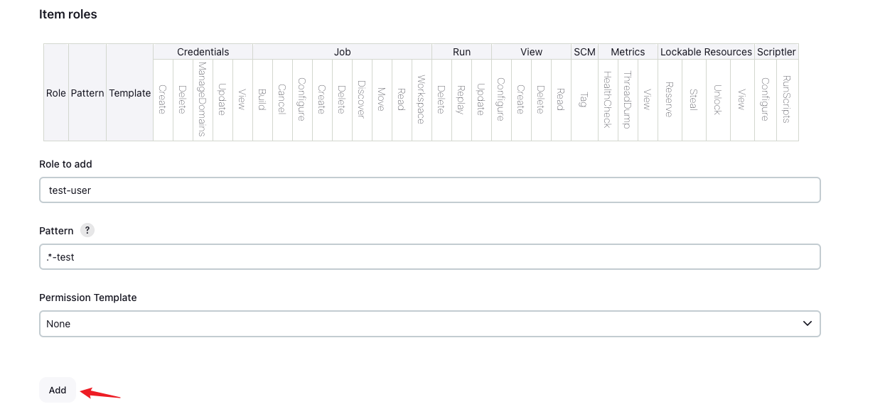Select the HealthCheck column header
This screenshot has height=409, width=885.
pyautogui.click(x=608, y=99)
